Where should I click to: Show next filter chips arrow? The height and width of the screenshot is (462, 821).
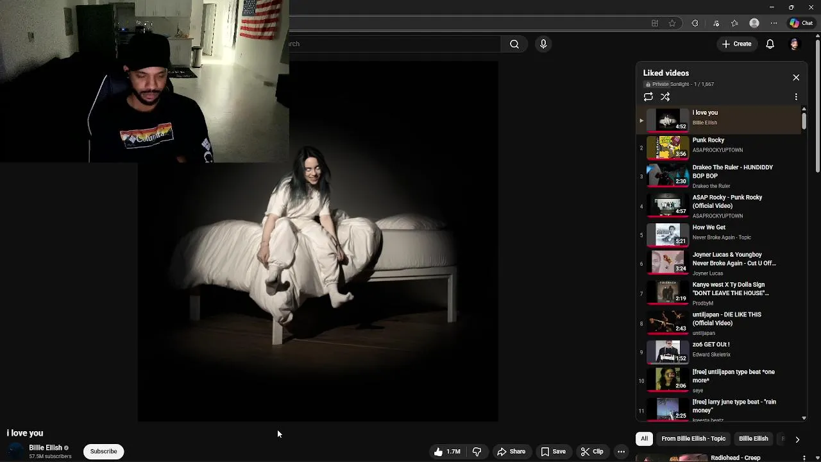[797, 440]
